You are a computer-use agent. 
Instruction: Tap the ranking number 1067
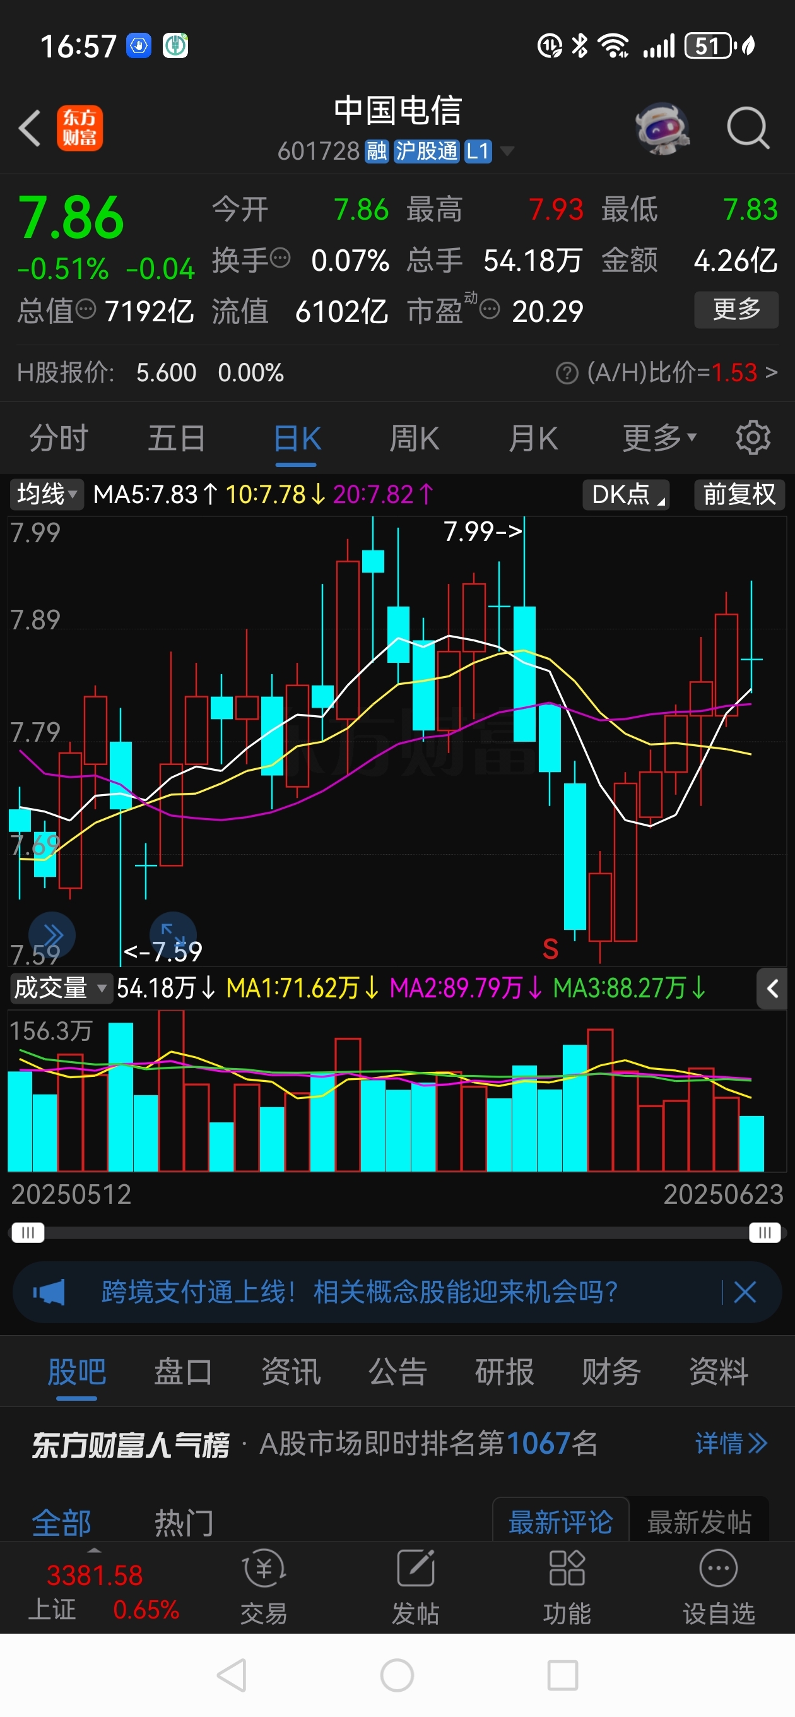coord(538,1443)
